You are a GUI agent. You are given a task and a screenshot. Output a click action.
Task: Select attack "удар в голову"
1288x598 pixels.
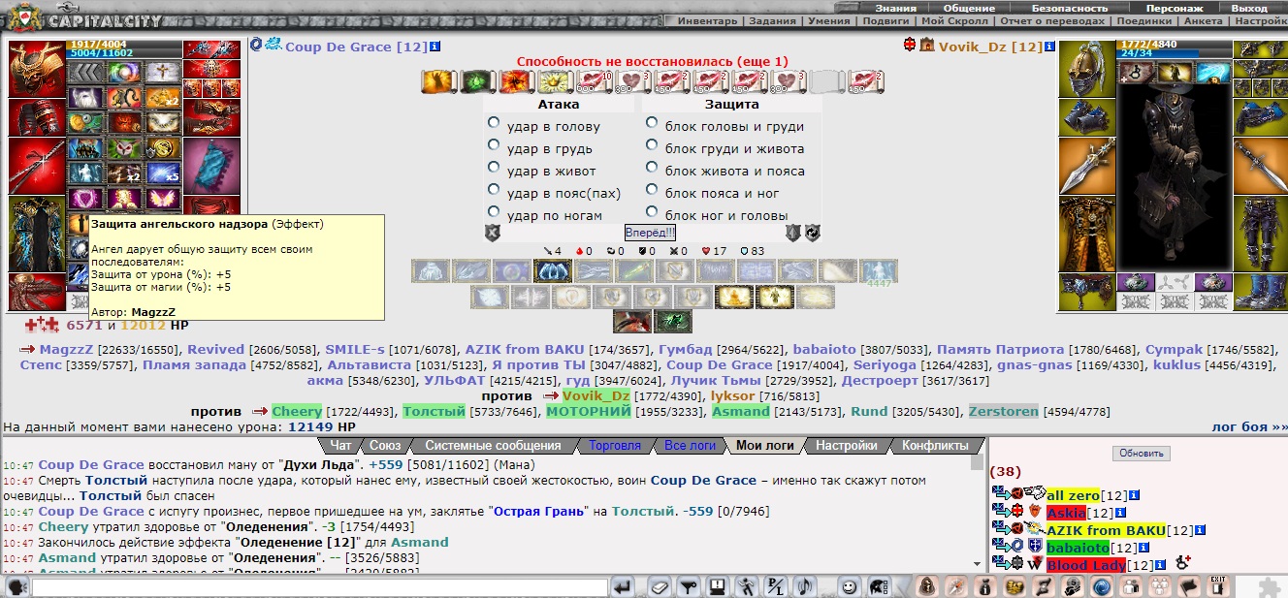(x=495, y=123)
